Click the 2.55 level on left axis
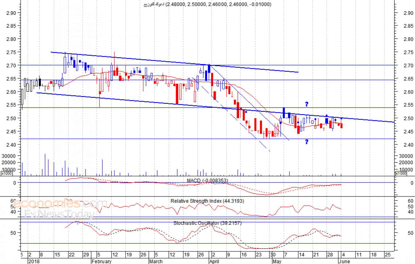415x264 pixels. coord(11,105)
